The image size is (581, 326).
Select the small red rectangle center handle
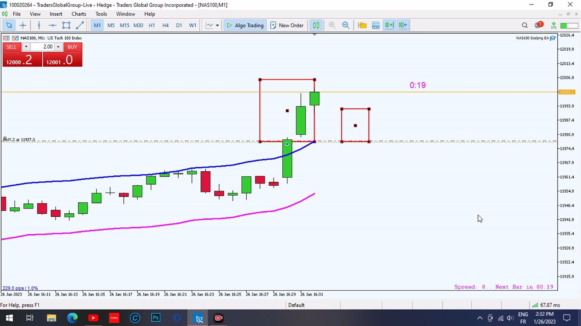click(x=355, y=126)
